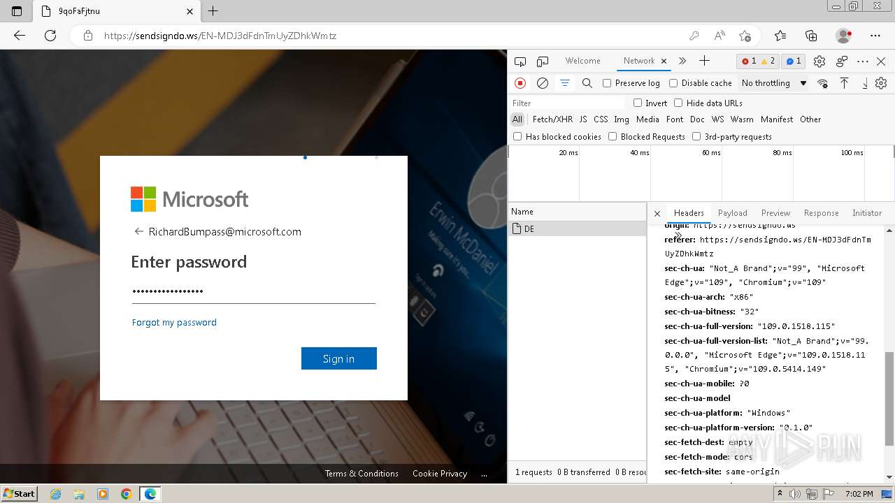The image size is (895, 503).
Task: Click the errors and warnings counter badge
Action: tap(759, 61)
